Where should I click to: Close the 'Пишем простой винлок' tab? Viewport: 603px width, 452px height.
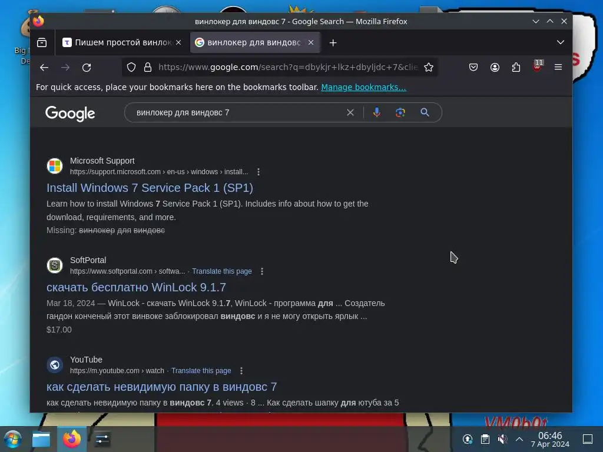[x=178, y=42]
